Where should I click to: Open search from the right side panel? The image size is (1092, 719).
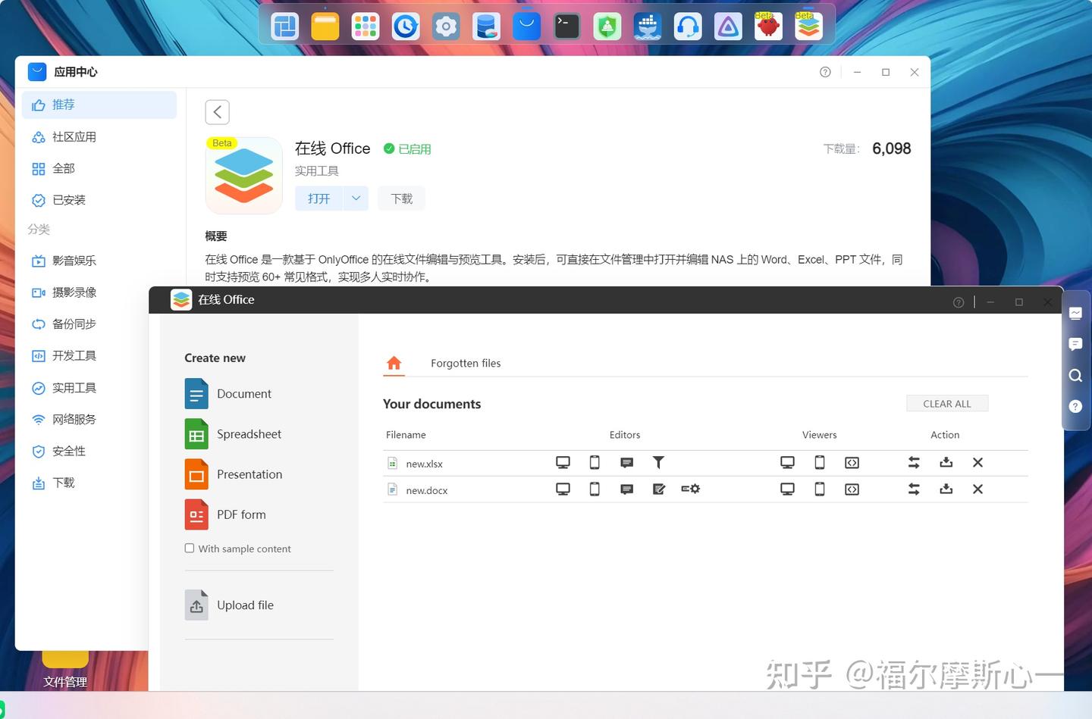pyautogui.click(x=1075, y=375)
